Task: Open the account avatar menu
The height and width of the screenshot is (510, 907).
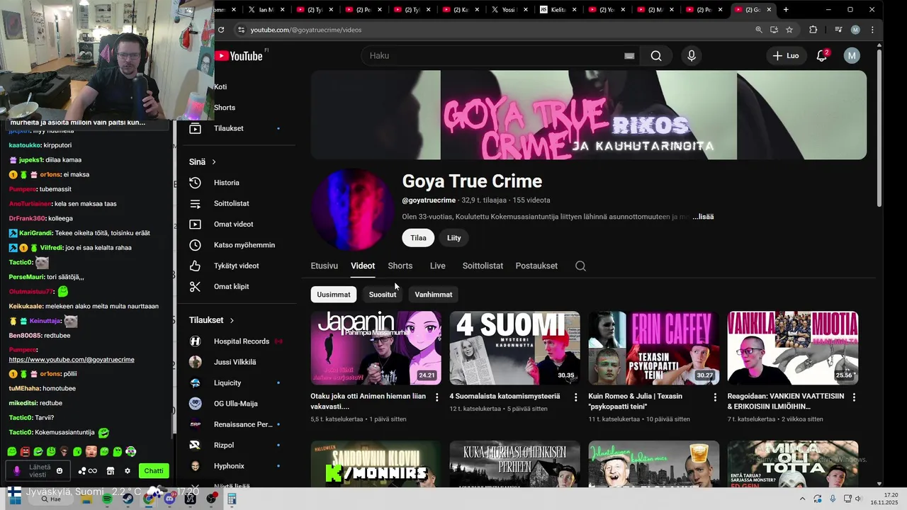Action: tap(852, 56)
